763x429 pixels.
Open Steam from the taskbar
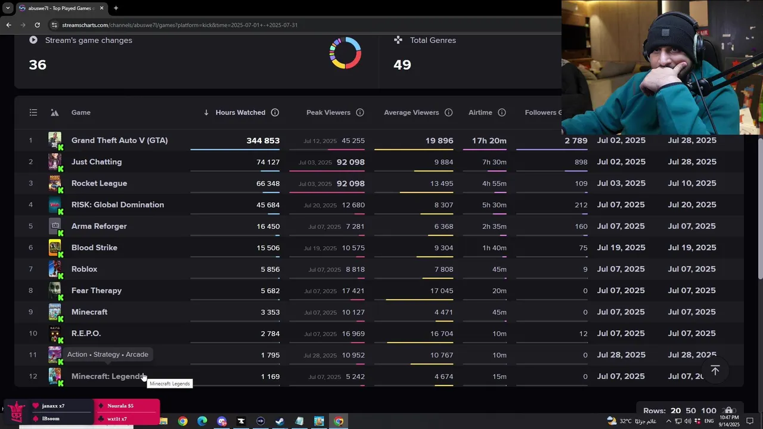(x=280, y=421)
